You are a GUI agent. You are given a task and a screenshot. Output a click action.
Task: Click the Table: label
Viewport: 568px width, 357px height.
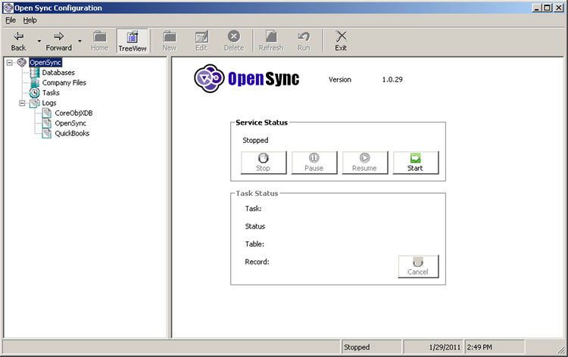[x=254, y=244]
